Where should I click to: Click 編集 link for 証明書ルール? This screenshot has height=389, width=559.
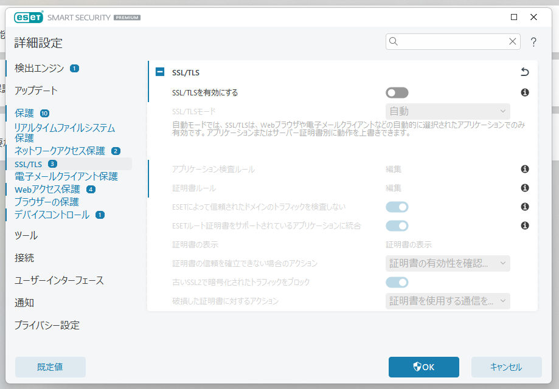pos(394,188)
